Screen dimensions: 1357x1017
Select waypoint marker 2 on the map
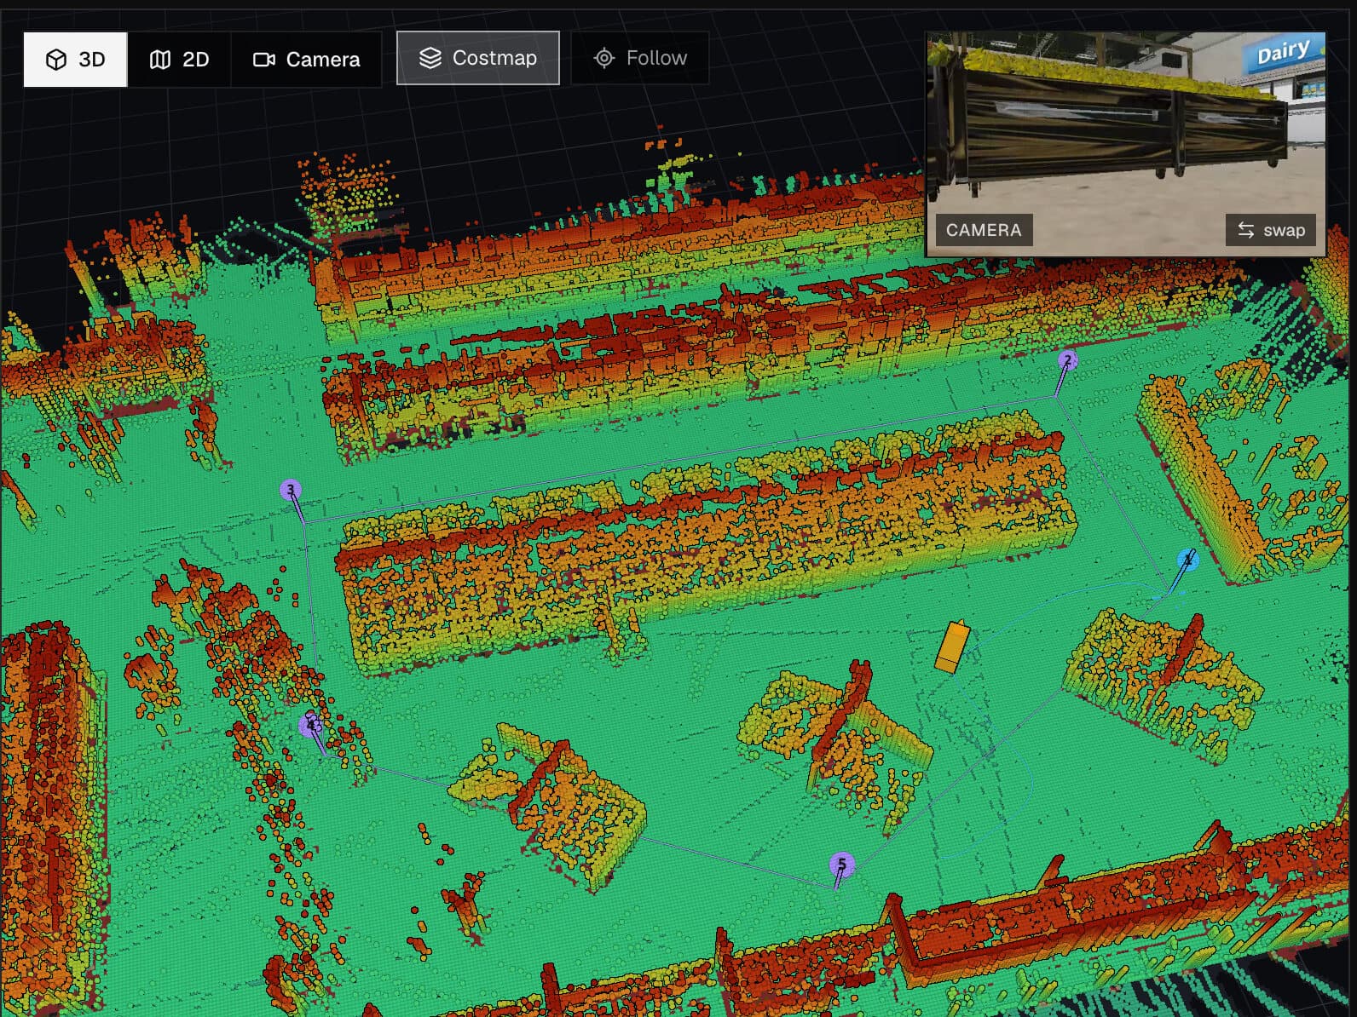pos(1067,360)
